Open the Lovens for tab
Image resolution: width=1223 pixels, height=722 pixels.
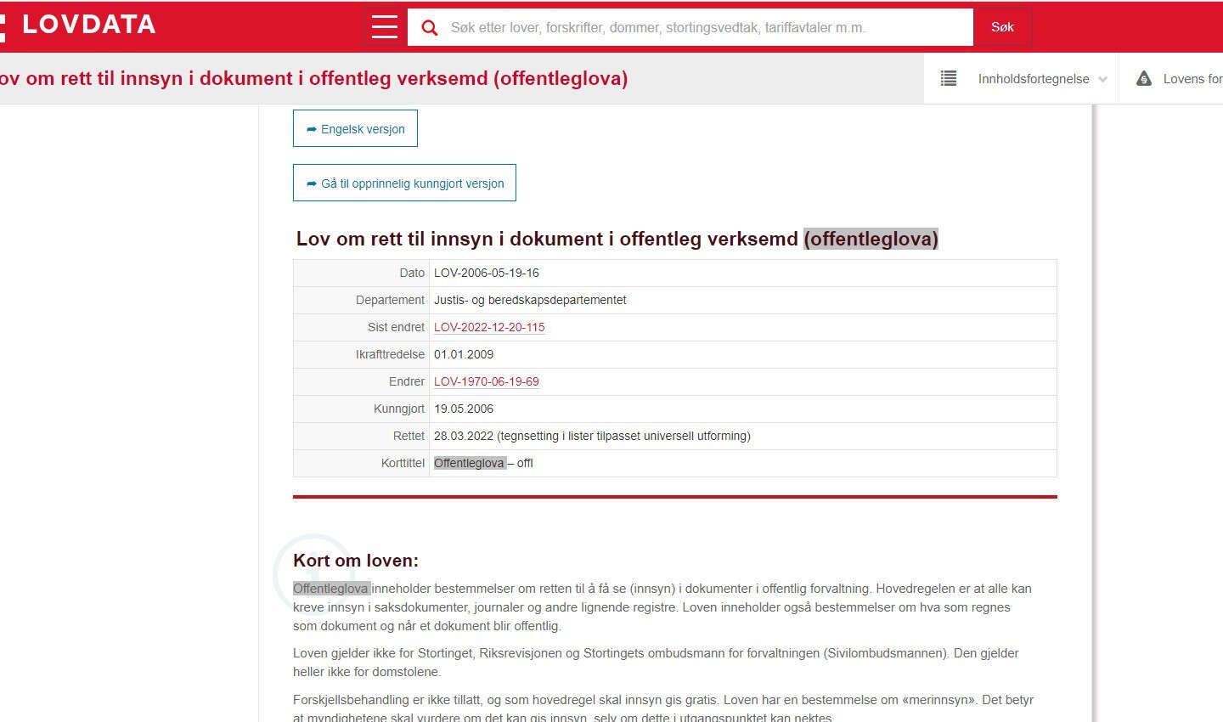pyautogui.click(x=1192, y=79)
